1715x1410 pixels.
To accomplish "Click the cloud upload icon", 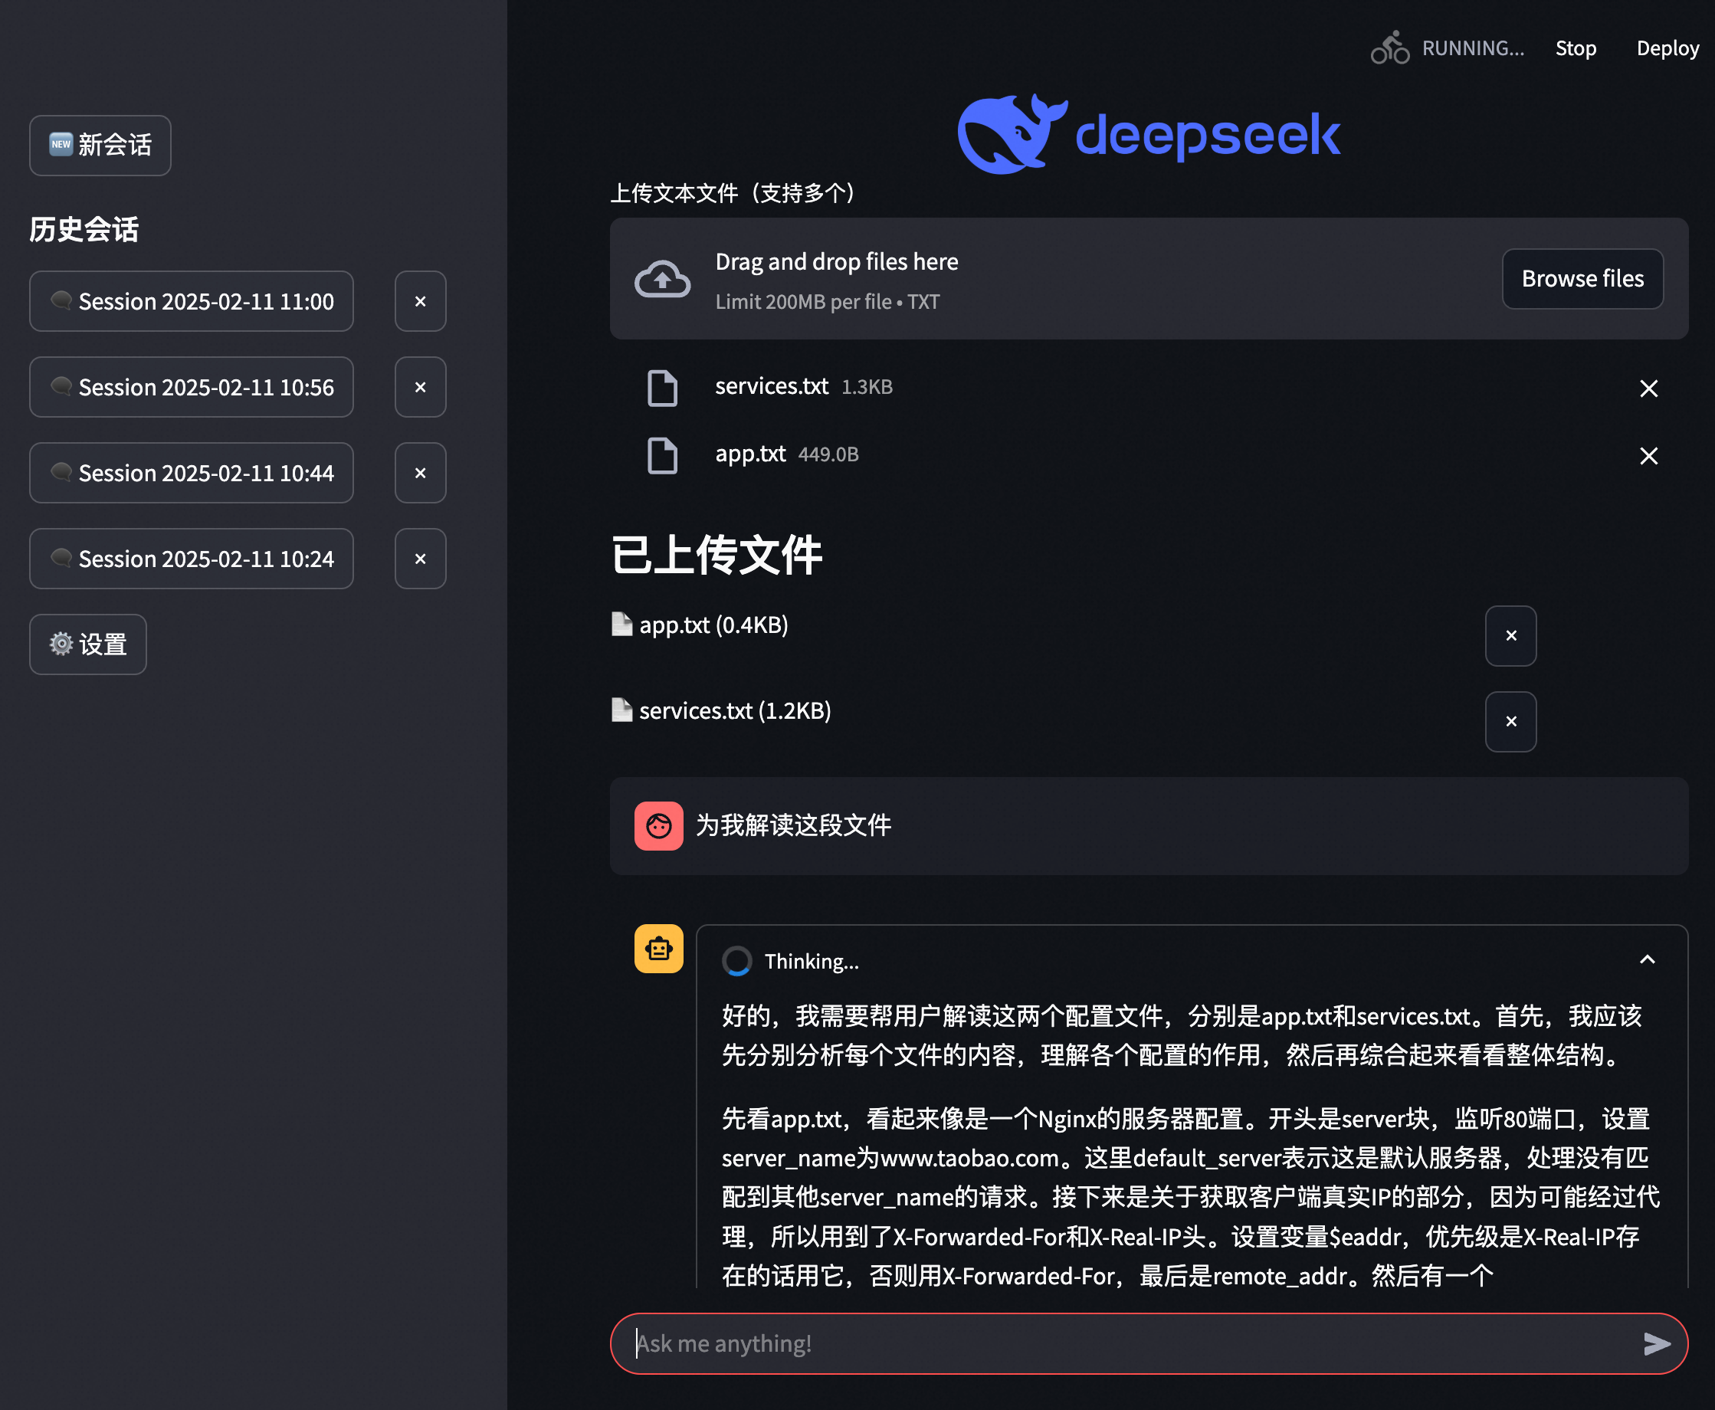I will [662, 280].
